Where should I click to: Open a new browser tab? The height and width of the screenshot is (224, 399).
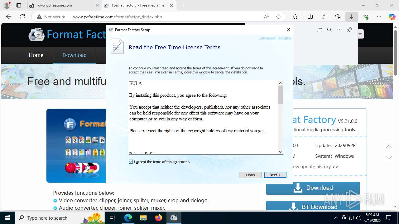click(183, 5)
